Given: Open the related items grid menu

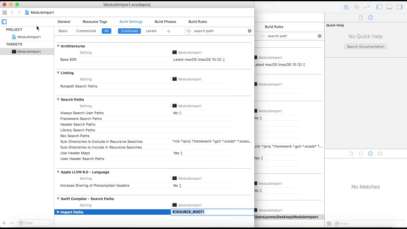Looking at the screenshot, I should [4, 12].
